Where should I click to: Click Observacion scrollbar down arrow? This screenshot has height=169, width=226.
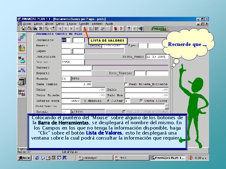(x=167, y=108)
